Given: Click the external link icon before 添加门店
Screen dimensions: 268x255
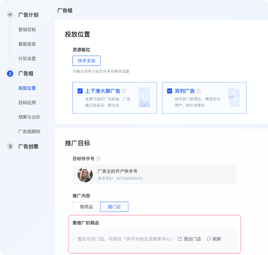Looking at the screenshot, I should 180,239.
